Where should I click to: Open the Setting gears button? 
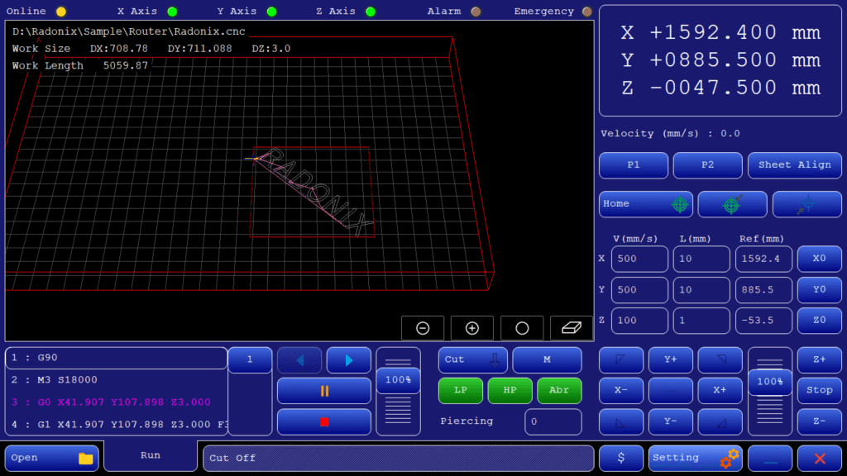[x=695, y=458]
